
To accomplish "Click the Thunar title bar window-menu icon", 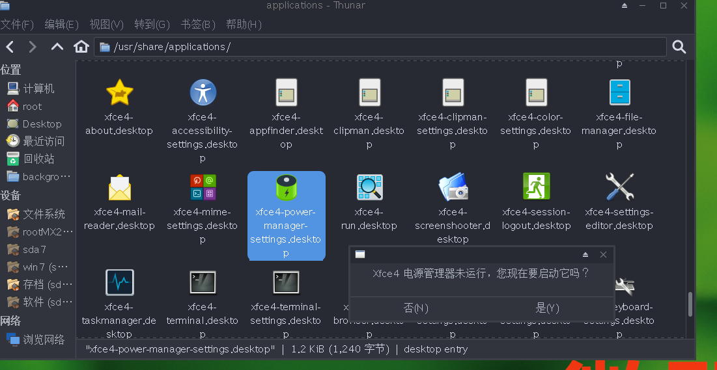I will (5, 5).
